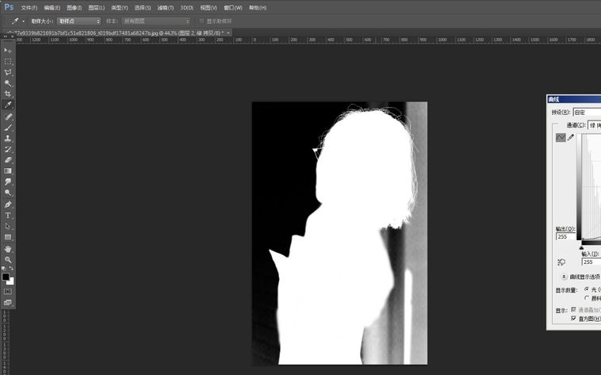Viewport: 601px width, 375px height.
Task: Open the 取样大小 dropdown
Action: [78, 21]
